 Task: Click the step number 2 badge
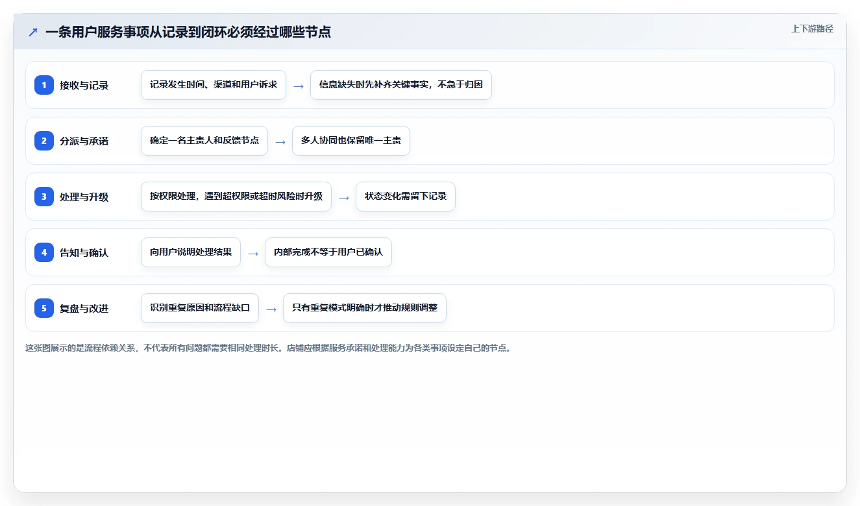click(x=44, y=141)
